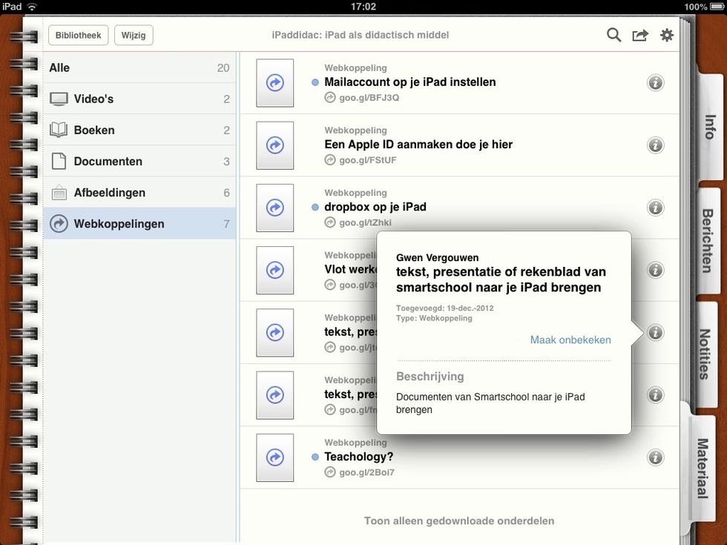
Task: Open the settings gear icon
Action: tap(667, 35)
